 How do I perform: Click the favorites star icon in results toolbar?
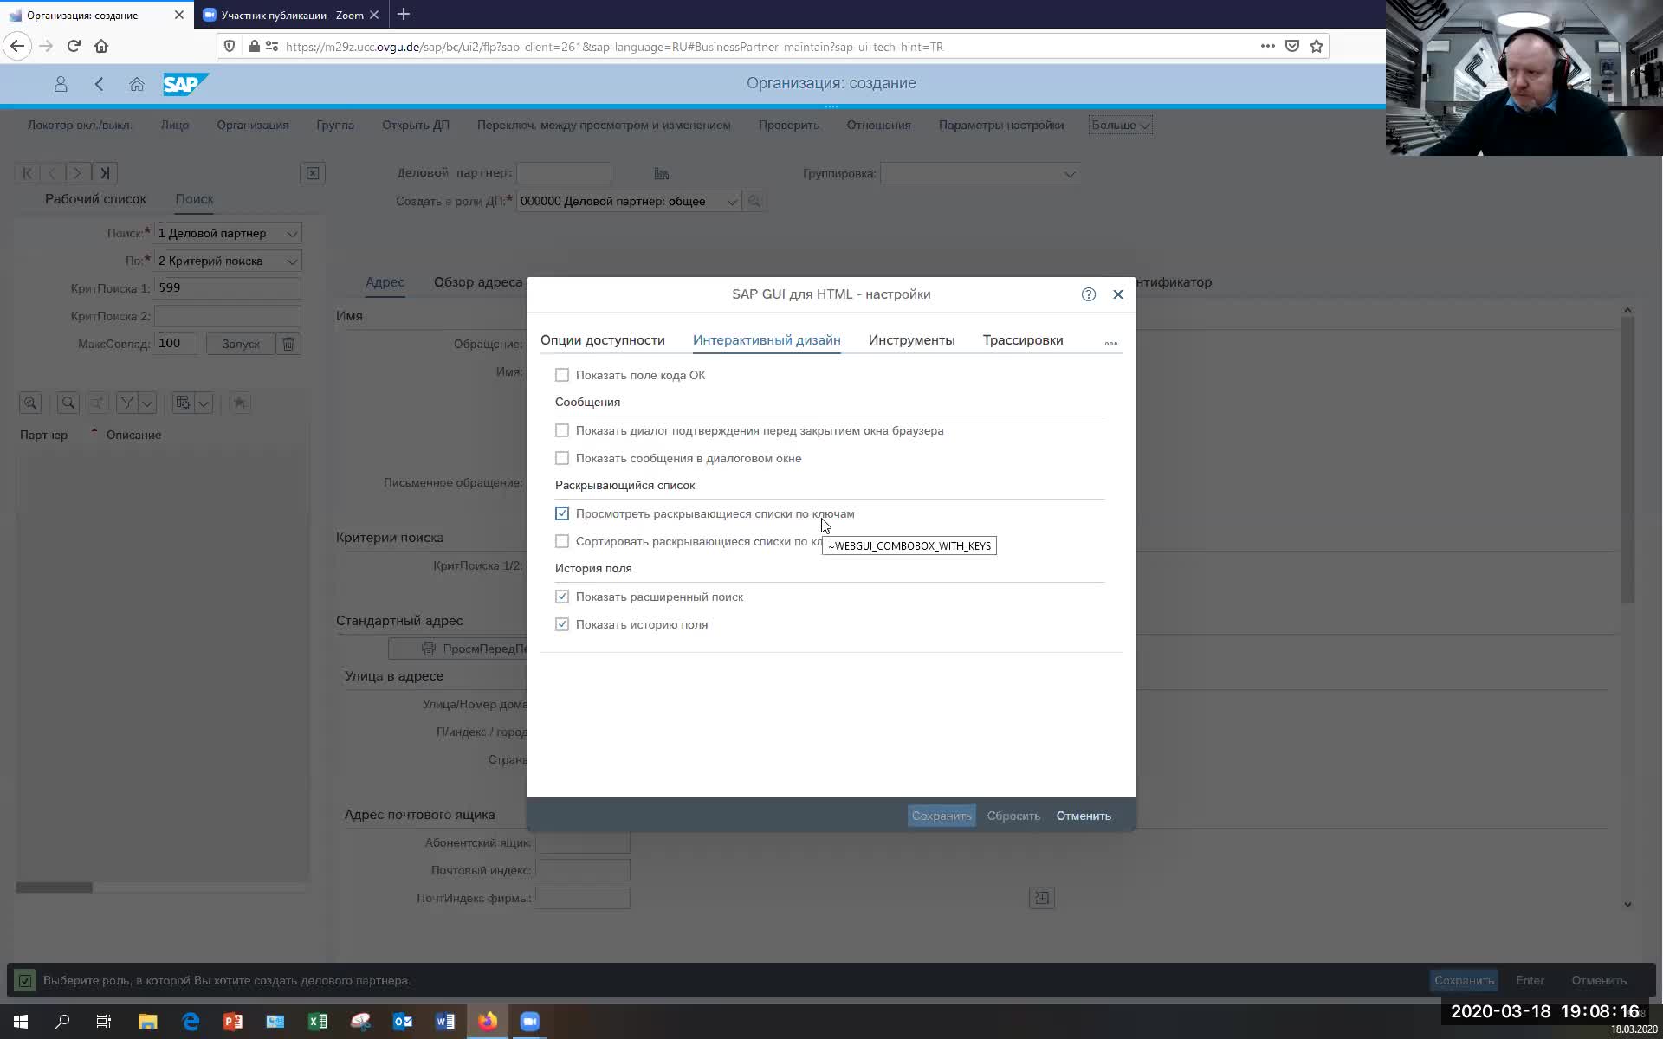pos(240,403)
